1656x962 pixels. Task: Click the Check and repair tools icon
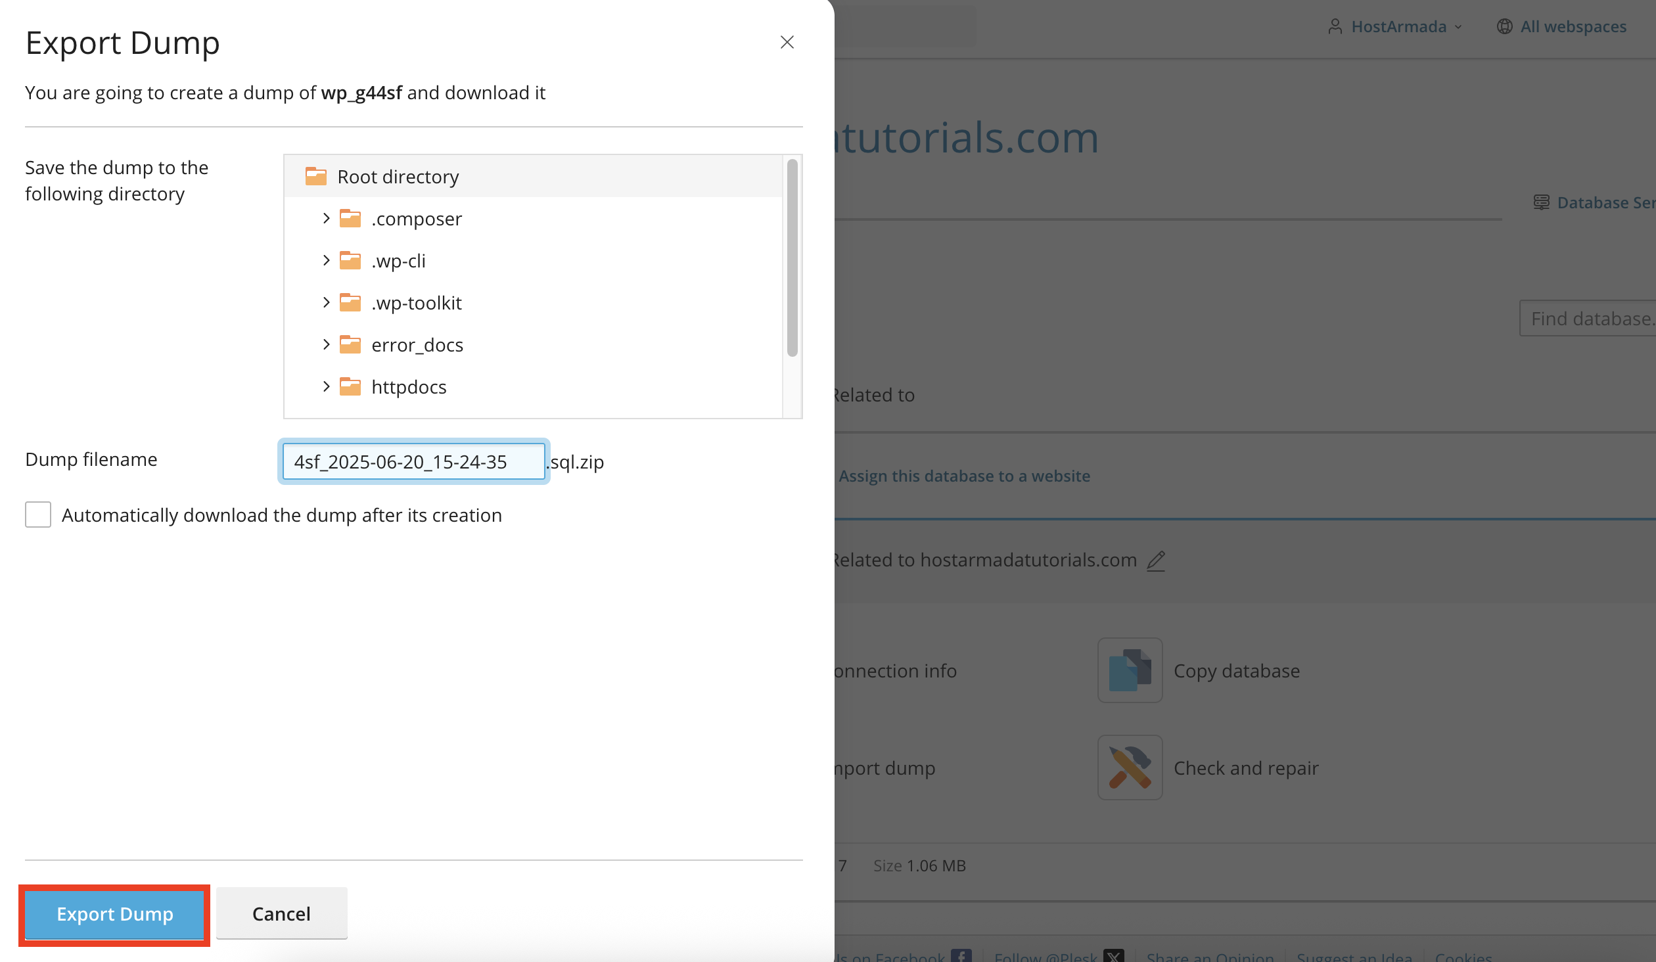(1130, 767)
